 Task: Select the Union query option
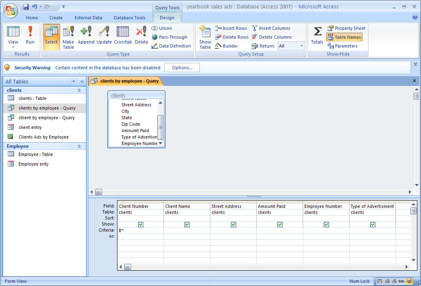point(161,28)
